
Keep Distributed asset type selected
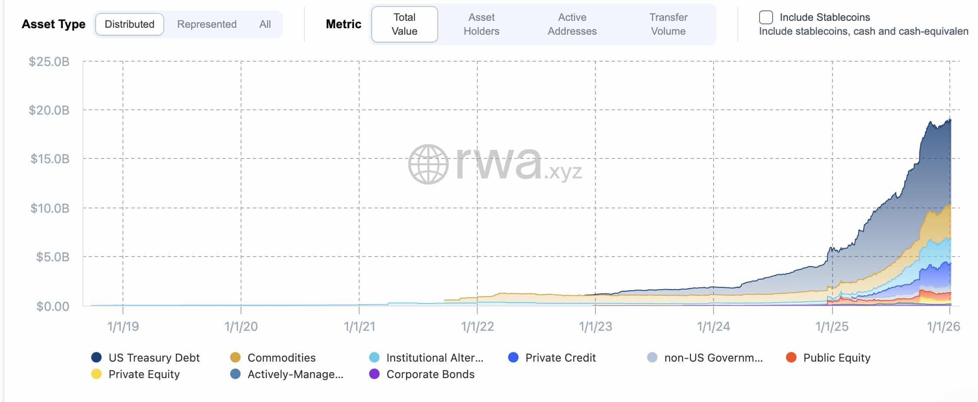(x=129, y=24)
